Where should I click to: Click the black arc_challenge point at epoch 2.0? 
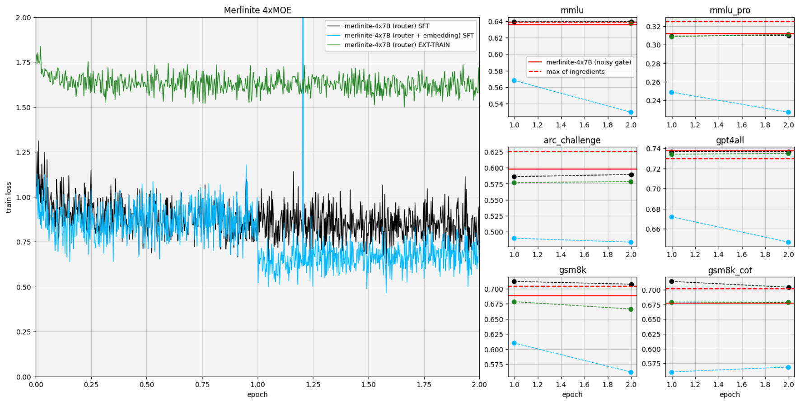[x=631, y=174]
